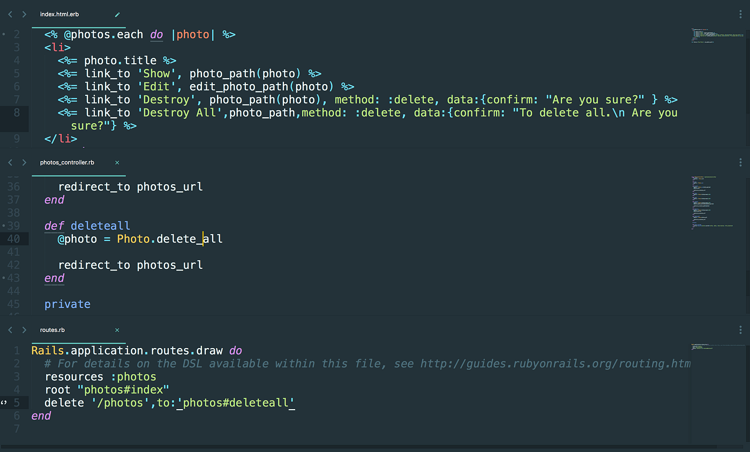
Task: Click the gutter marker beside line 5 in routes.rb
Action: [x=4, y=402]
